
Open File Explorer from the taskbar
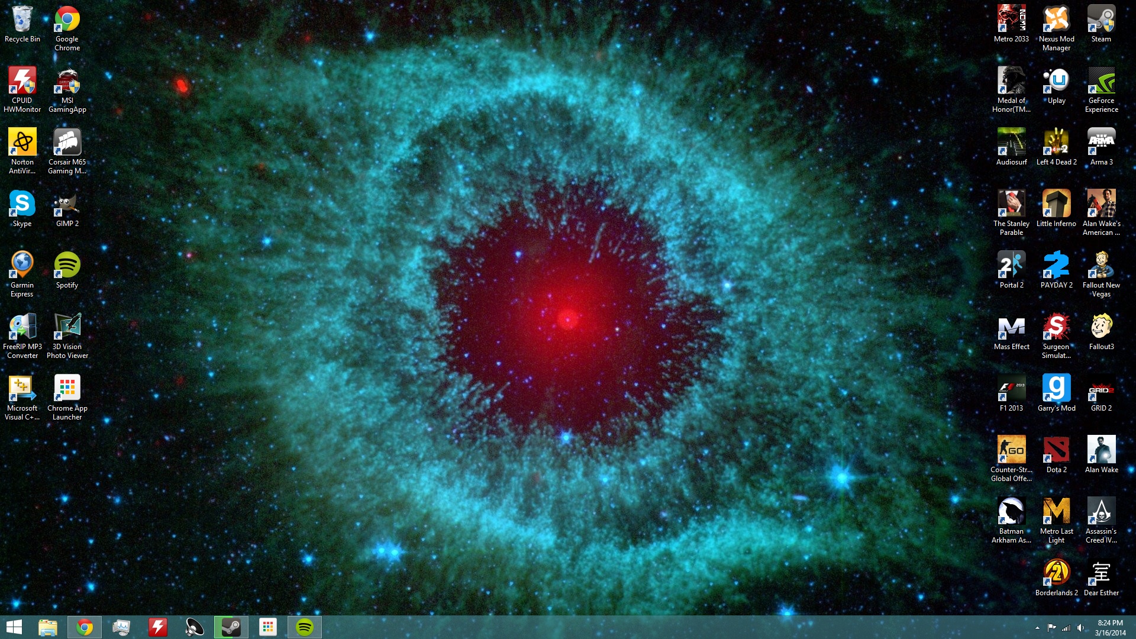pyautogui.click(x=48, y=627)
